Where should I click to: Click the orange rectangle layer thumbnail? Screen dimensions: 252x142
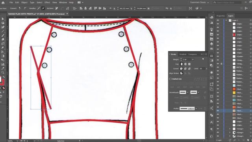tap(234, 89)
